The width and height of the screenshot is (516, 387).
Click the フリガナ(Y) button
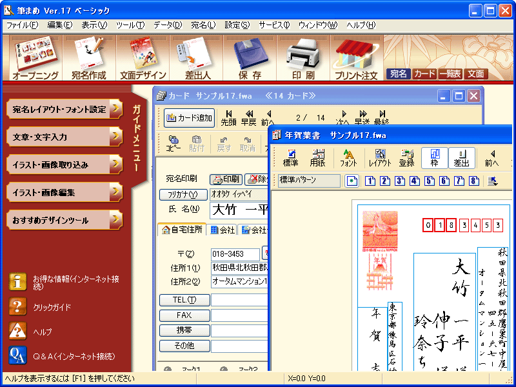point(183,195)
